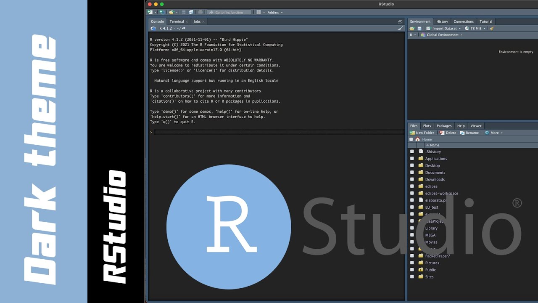
Task: Click the Public folder icon
Action: [421, 270]
